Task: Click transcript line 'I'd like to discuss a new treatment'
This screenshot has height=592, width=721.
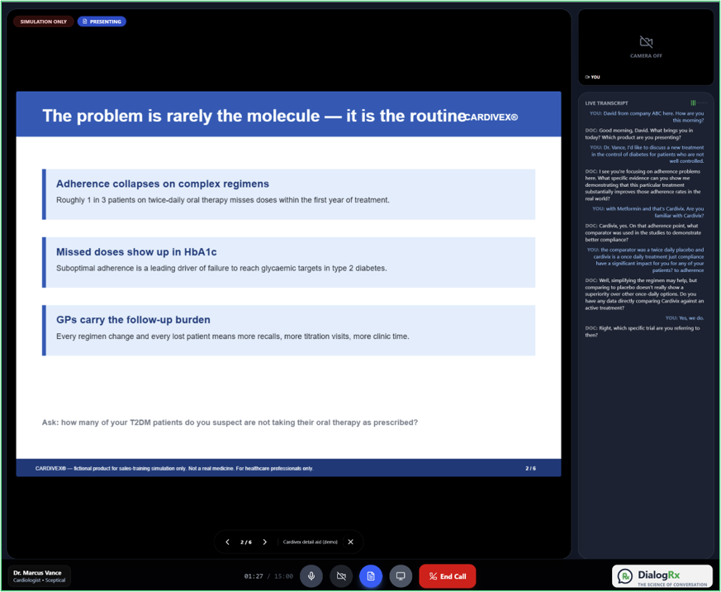Action: [x=647, y=155]
